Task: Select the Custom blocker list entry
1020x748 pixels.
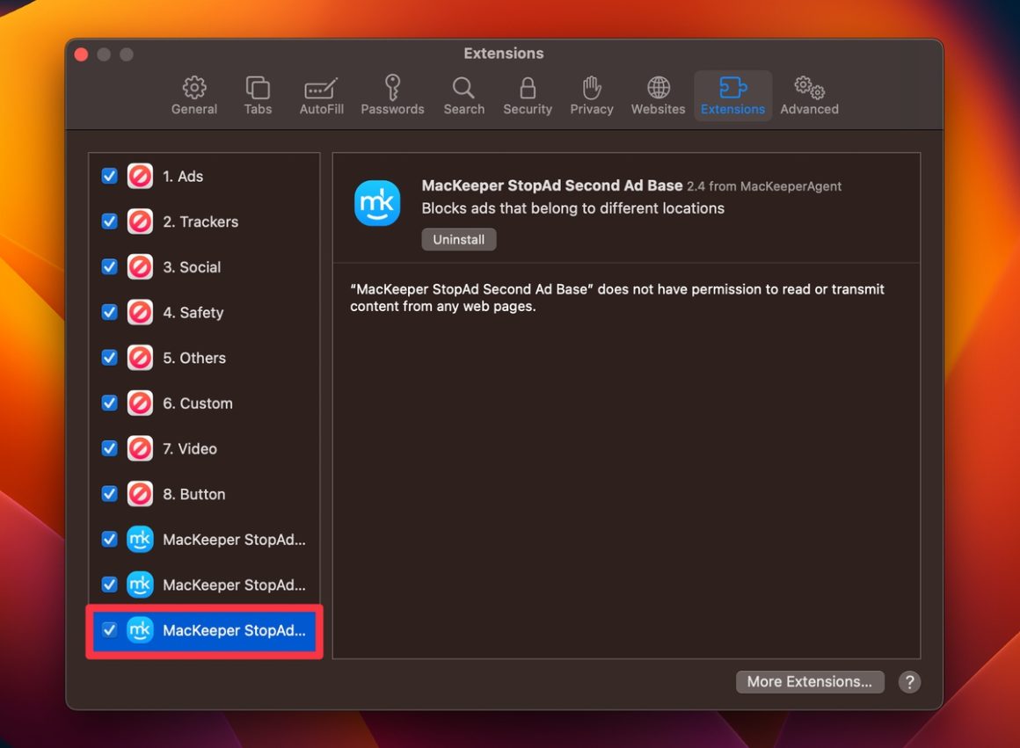Action: click(198, 403)
